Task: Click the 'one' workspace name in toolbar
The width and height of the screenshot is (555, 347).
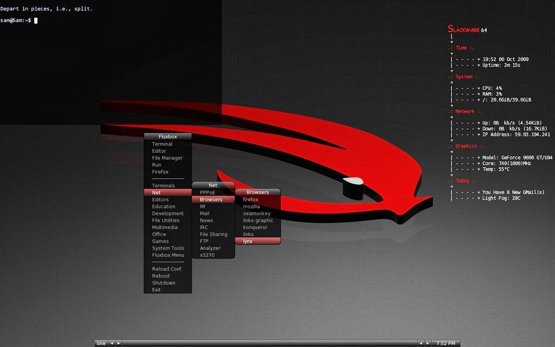Action: [101, 343]
